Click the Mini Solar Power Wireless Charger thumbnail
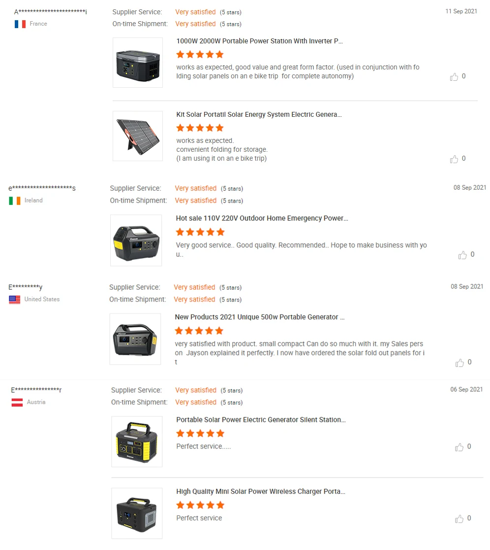490x550 pixels. point(137,514)
